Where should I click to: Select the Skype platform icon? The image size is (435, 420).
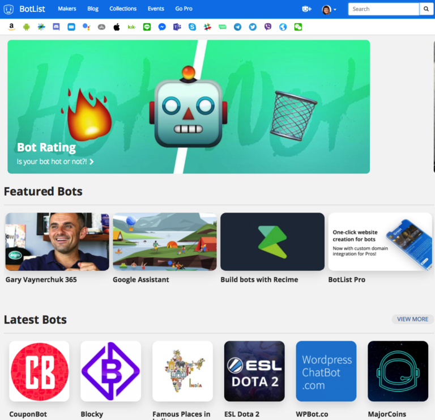pyautogui.click(x=192, y=27)
